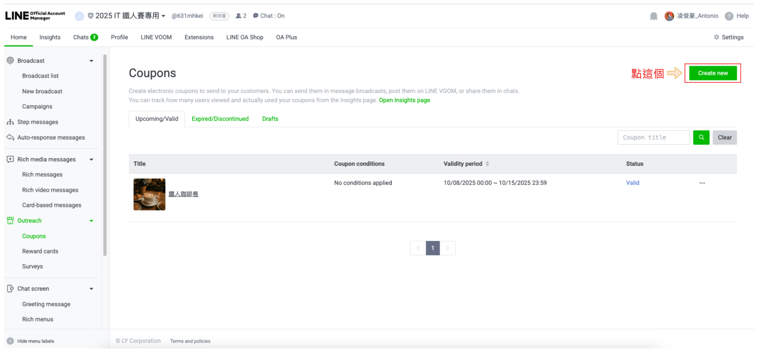This screenshot has height=352, width=758.
Task: Click the notification bell icon
Action: (654, 16)
